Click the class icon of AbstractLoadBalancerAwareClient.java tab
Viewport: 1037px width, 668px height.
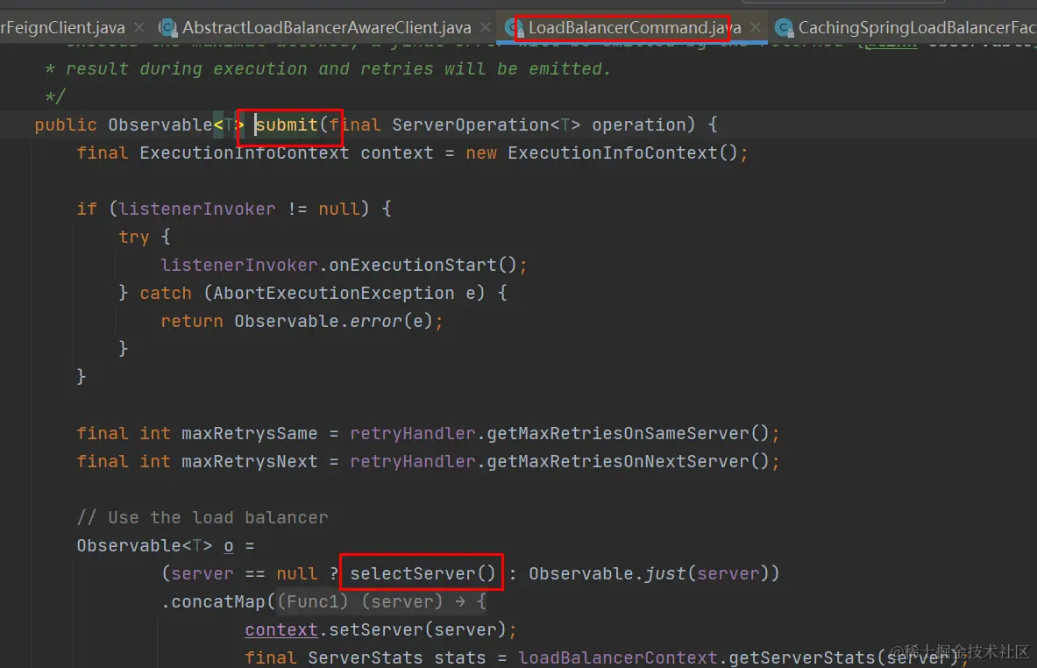pyautogui.click(x=168, y=27)
